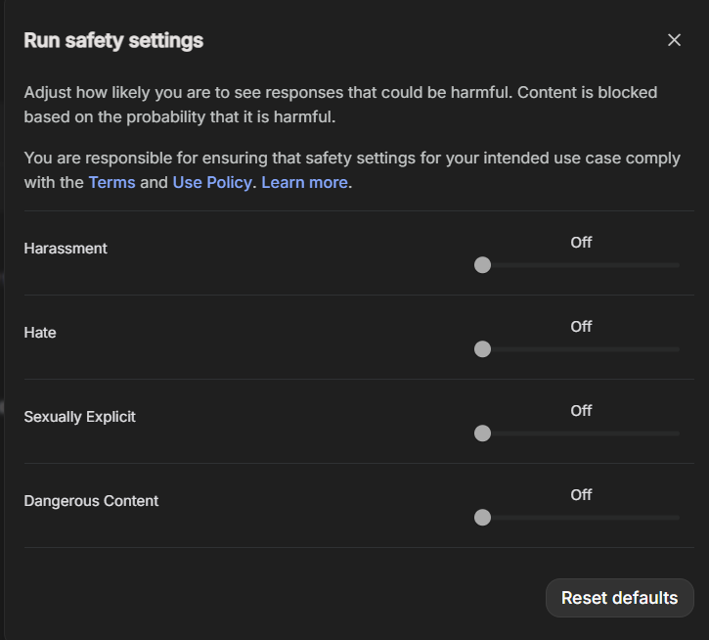Click the Harassment slider handle
709x640 pixels.
pyautogui.click(x=482, y=265)
